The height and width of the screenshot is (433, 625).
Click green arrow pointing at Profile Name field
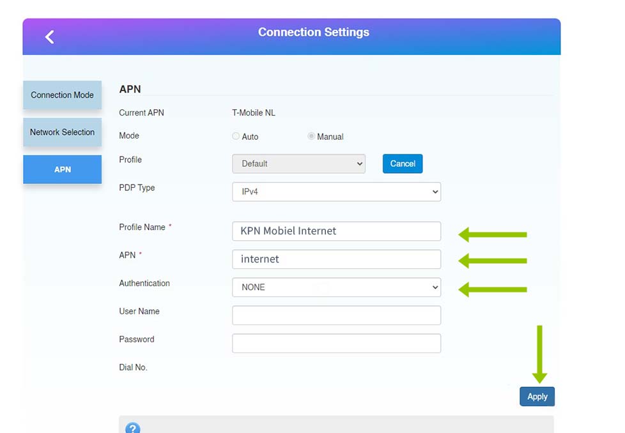[493, 235]
